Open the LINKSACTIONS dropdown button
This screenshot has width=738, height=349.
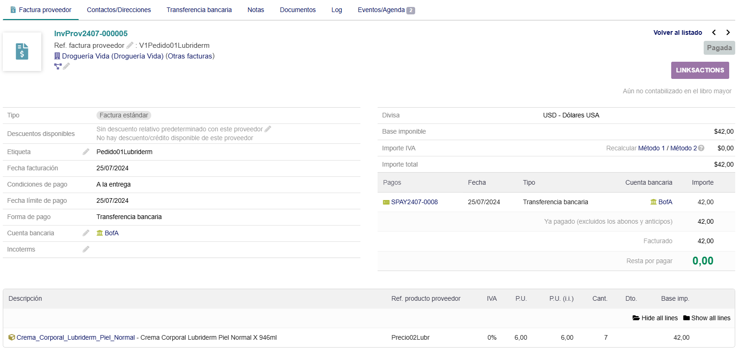click(x=699, y=70)
